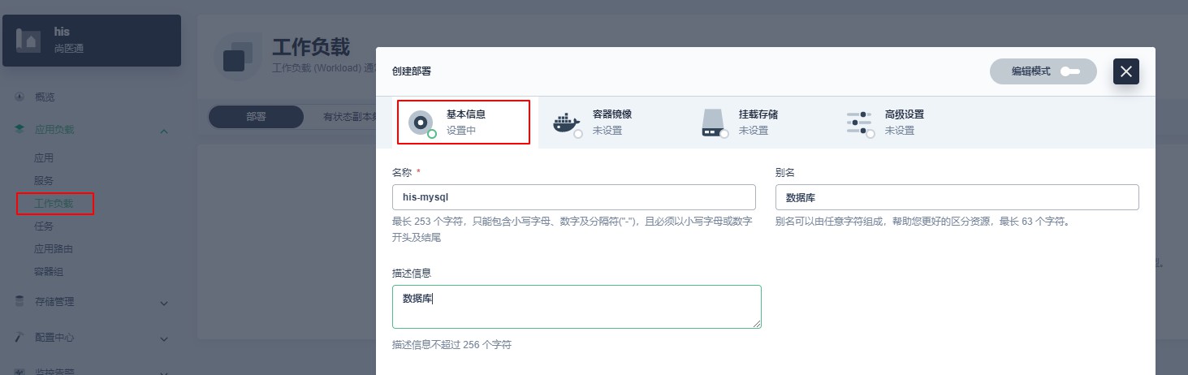This screenshot has height=375, width=1188.
Task: Click the 描述信息 text area
Action: point(577,307)
